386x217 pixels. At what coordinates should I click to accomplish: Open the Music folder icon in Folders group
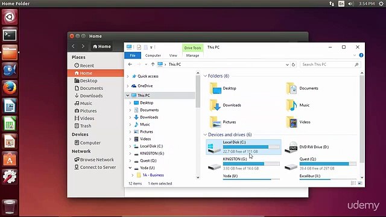click(291, 105)
